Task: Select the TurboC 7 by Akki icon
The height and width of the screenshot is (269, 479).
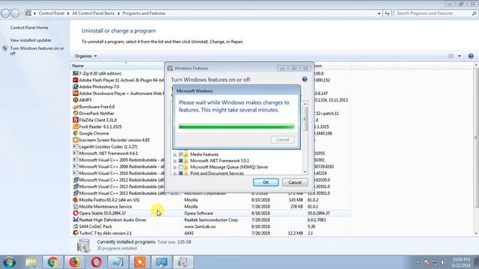Action: (76, 233)
